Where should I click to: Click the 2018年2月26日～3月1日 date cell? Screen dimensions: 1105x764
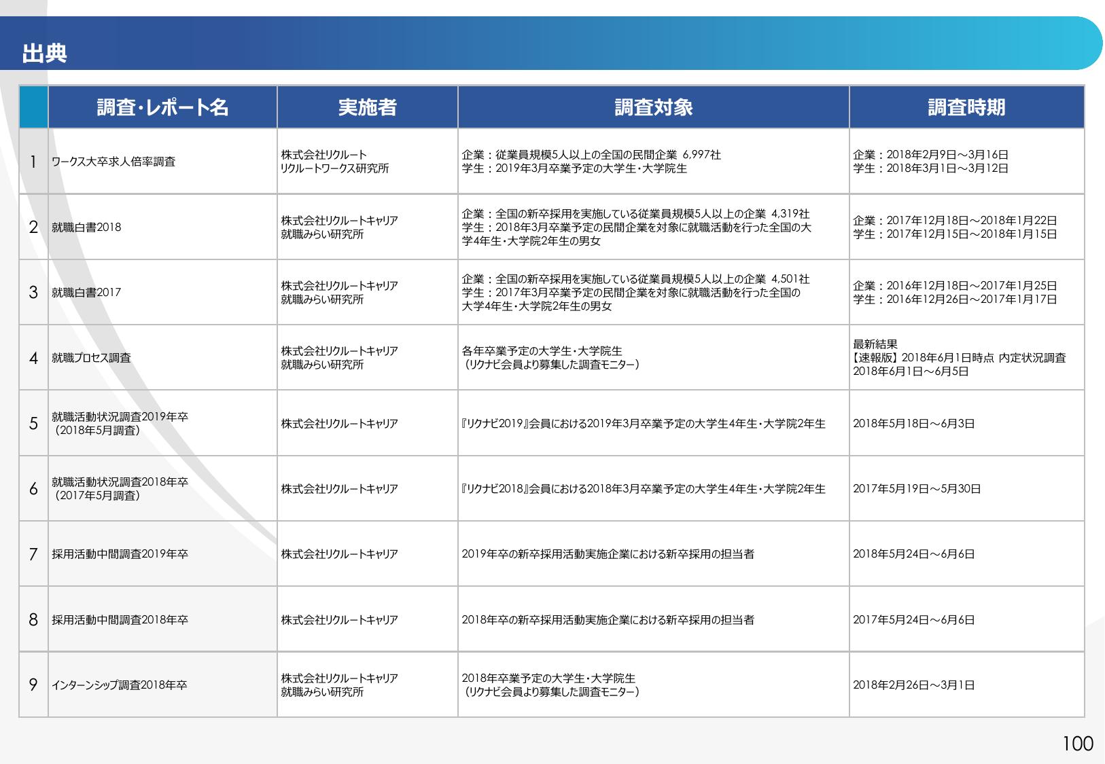tap(913, 685)
